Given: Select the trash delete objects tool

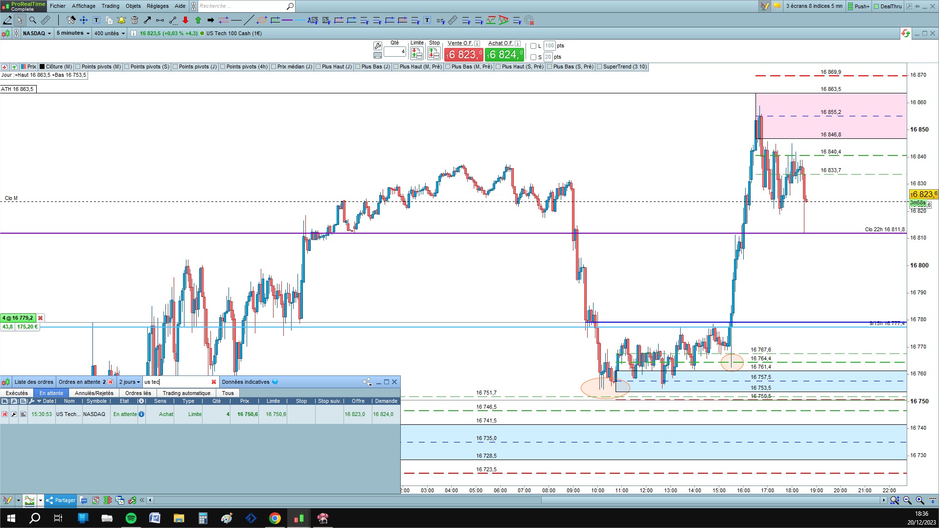Looking at the screenshot, I should pos(135,20).
